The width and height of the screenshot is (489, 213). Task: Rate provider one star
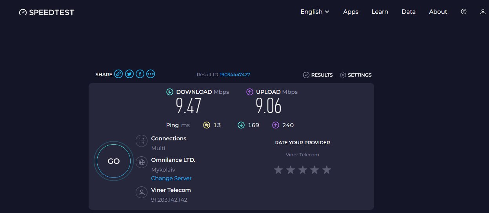tap(278, 170)
